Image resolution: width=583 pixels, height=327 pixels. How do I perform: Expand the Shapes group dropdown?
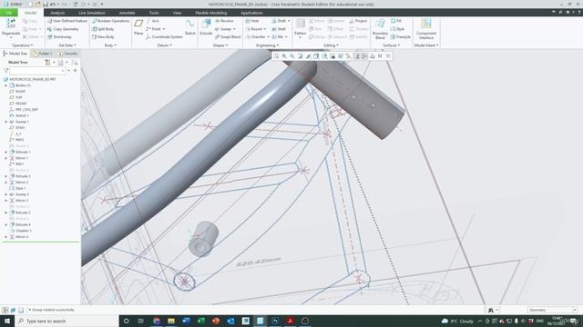pyautogui.click(x=220, y=45)
